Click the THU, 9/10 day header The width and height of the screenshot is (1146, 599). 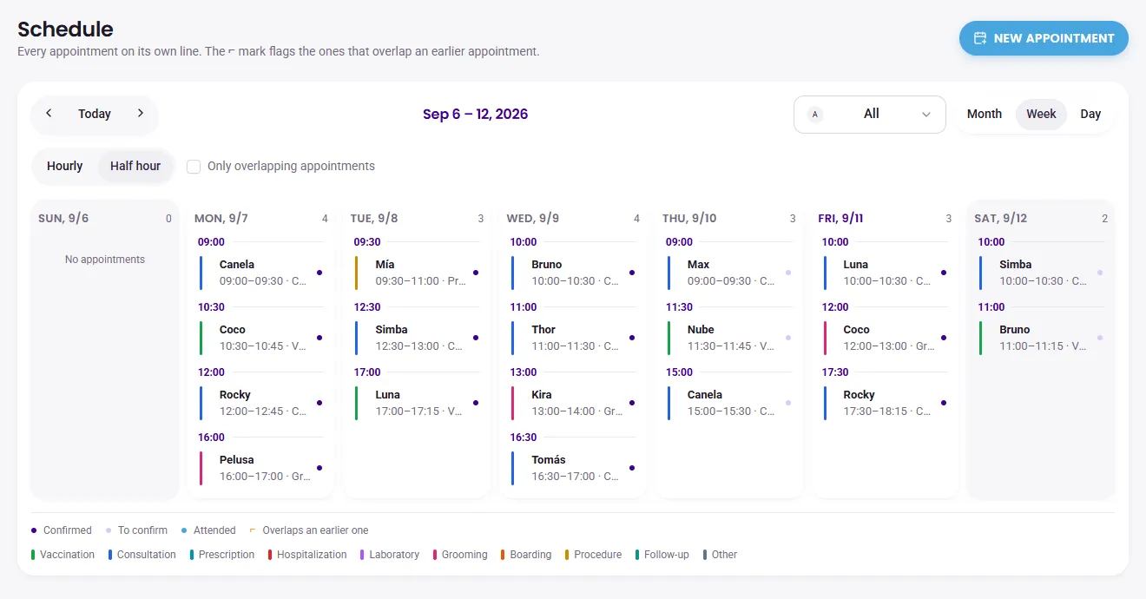click(689, 219)
